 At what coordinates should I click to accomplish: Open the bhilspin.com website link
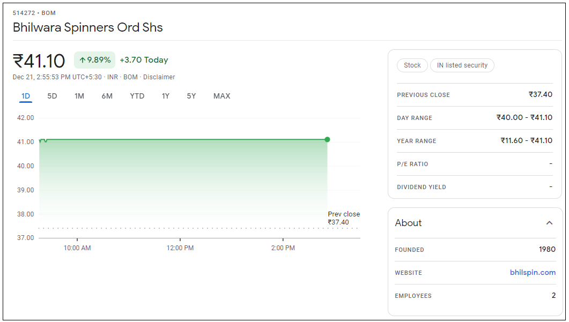point(533,272)
